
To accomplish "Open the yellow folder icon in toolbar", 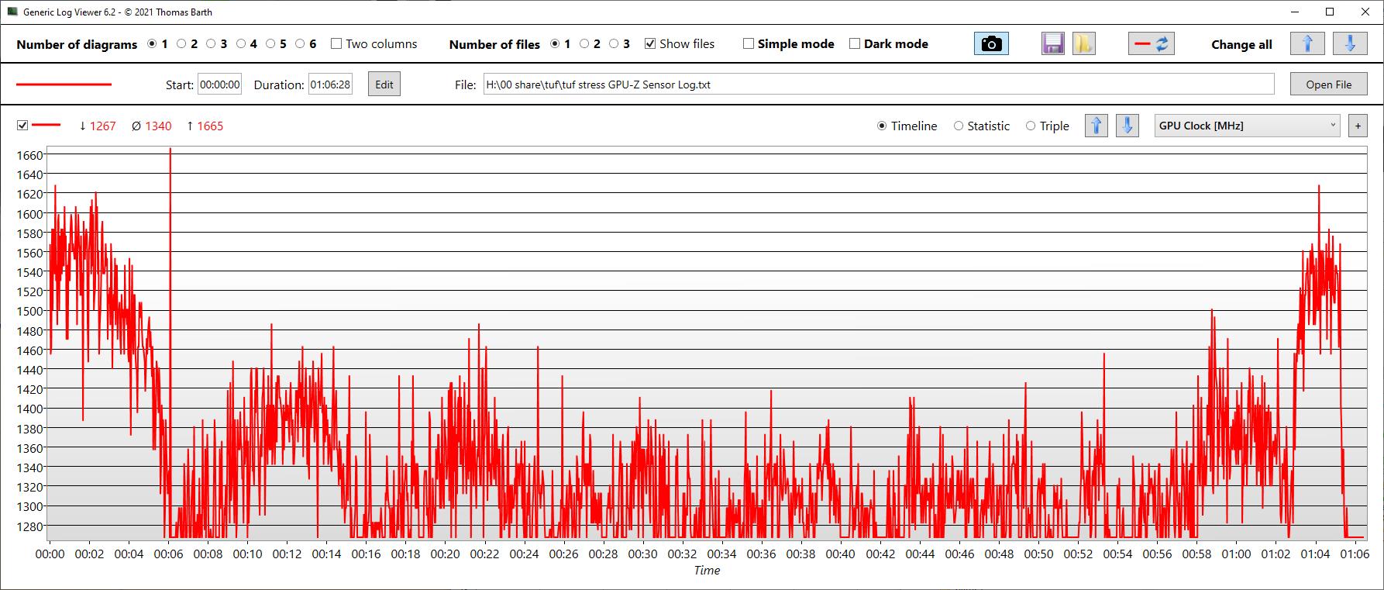I will coord(1083,44).
